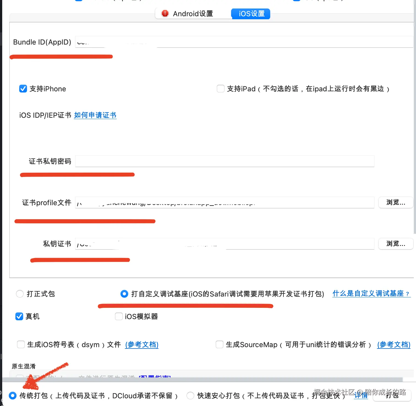Switch to the Android设置 tab

pos(193,13)
